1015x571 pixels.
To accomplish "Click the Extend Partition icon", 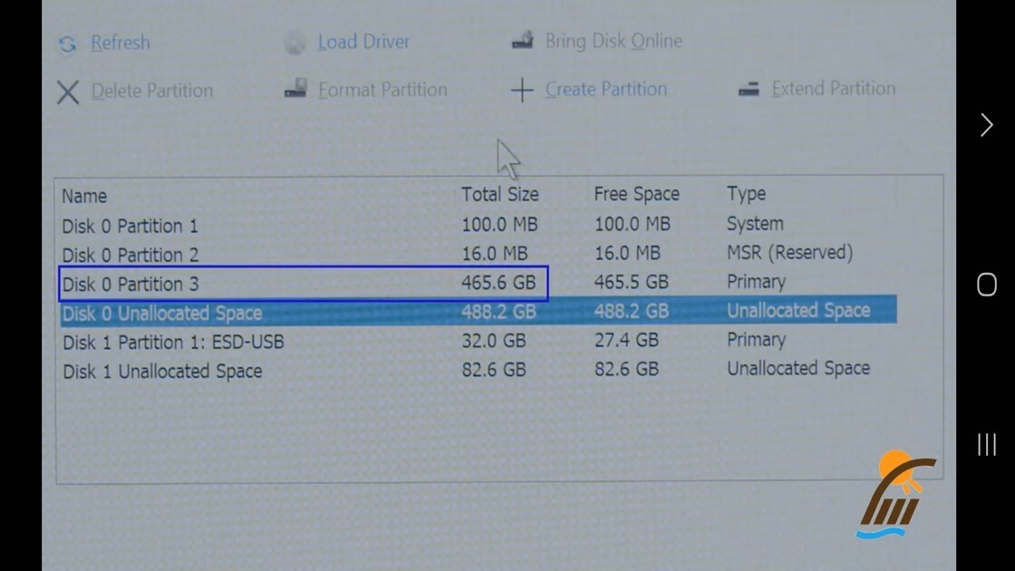I will (749, 89).
